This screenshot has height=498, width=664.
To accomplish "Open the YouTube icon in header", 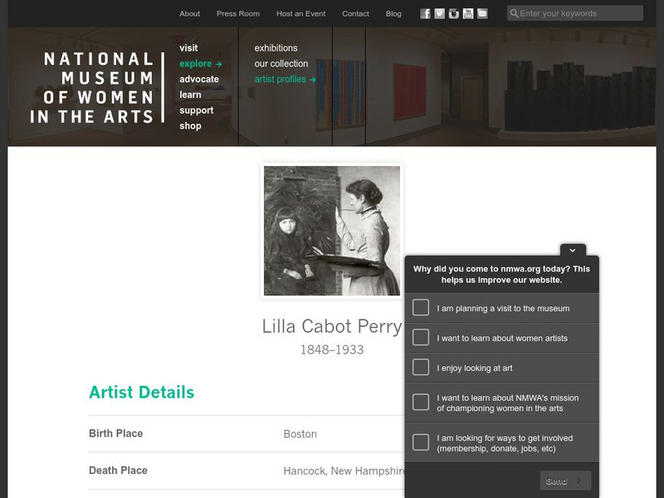I will click(x=468, y=13).
